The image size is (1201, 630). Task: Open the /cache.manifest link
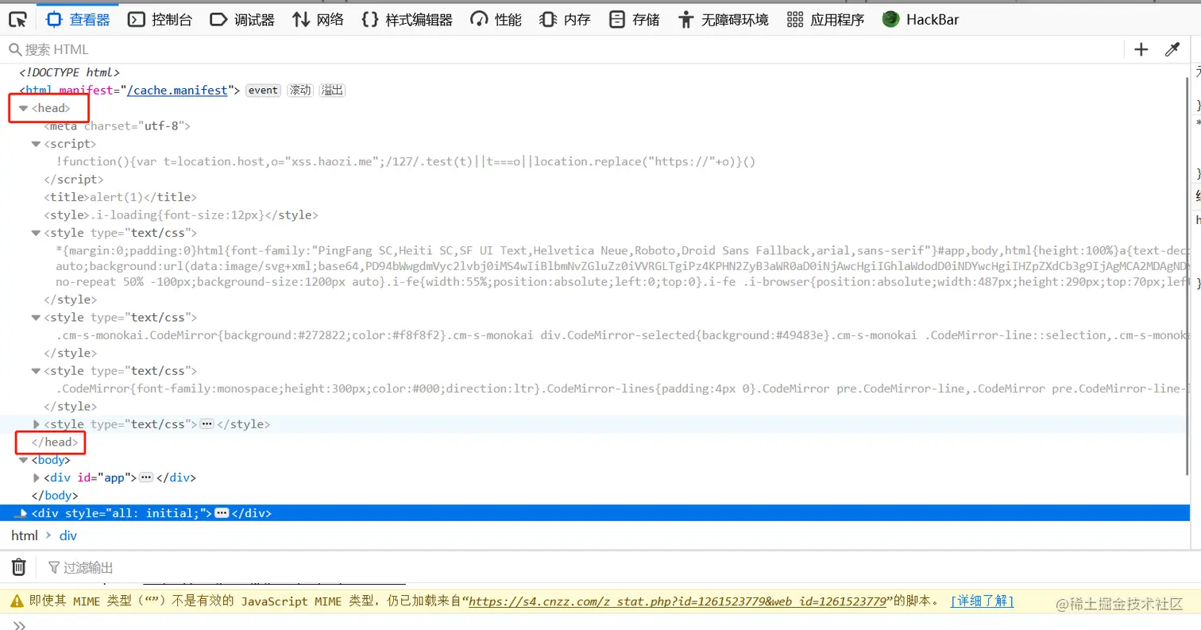(x=177, y=90)
